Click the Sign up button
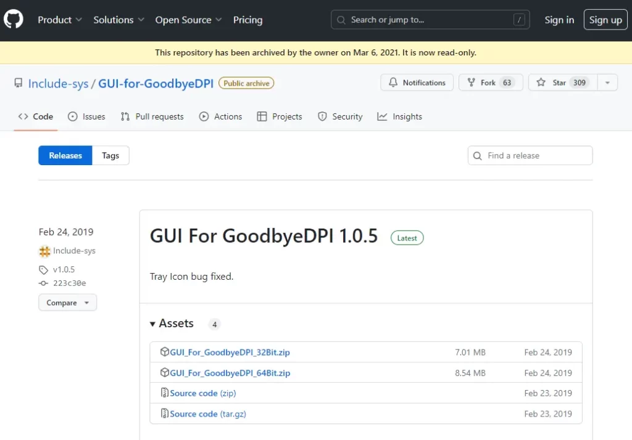Screen dimensions: 632x440 (x=605, y=20)
